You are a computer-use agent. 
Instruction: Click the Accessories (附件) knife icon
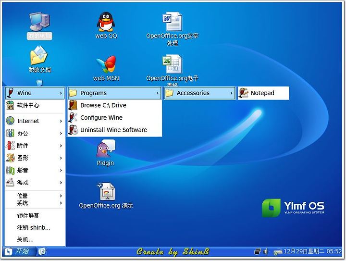tap(10, 145)
